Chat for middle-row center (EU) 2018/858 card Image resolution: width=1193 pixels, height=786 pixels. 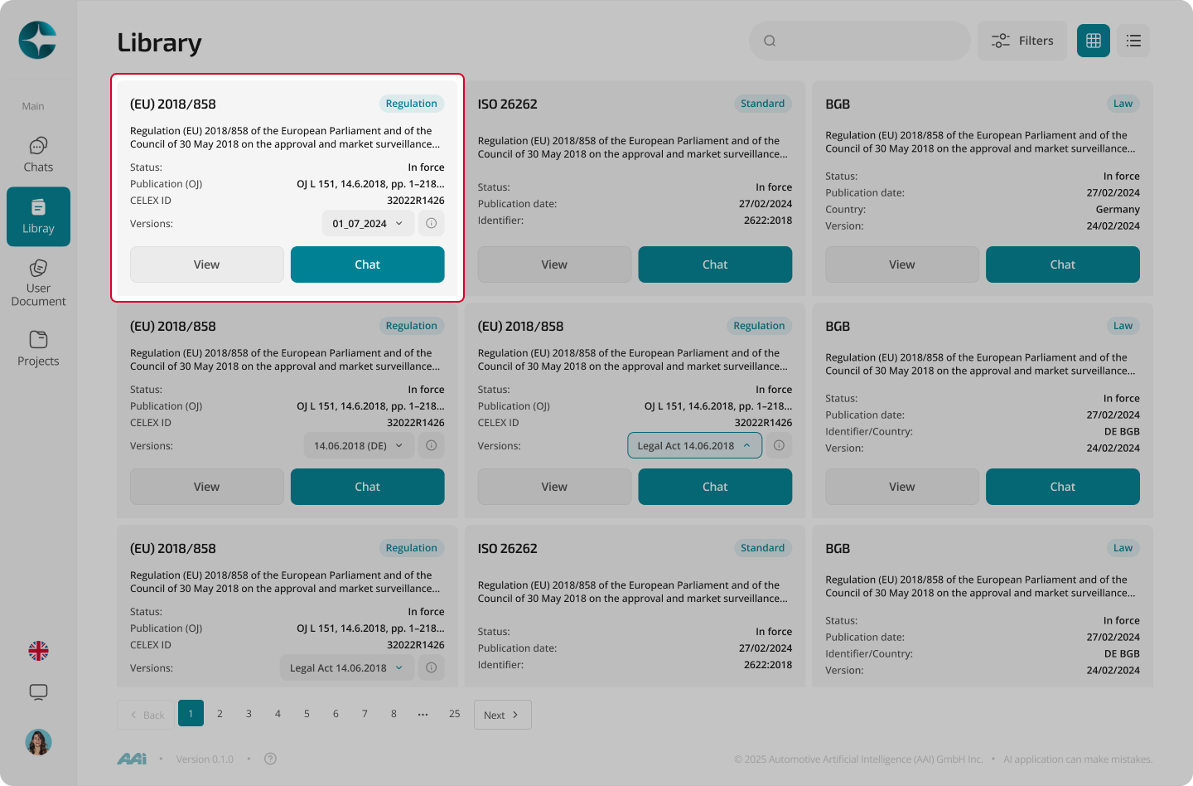[x=715, y=487]
